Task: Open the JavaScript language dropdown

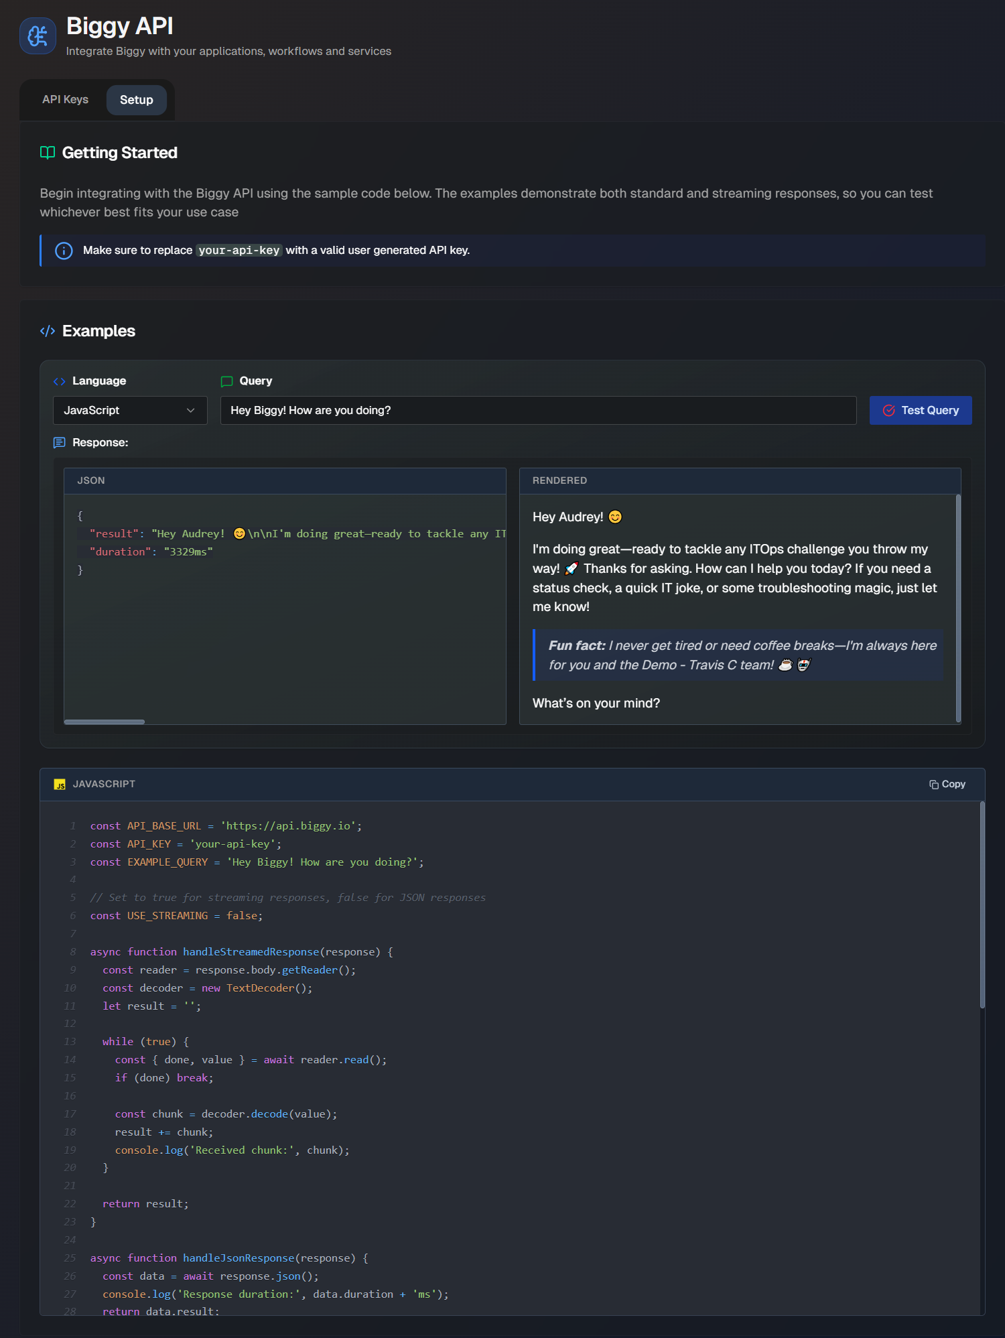Action: pyautogui.click(x=130, y=410)
